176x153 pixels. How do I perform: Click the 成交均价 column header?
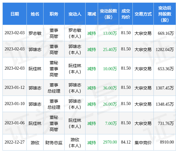click(x=126, y=14)
